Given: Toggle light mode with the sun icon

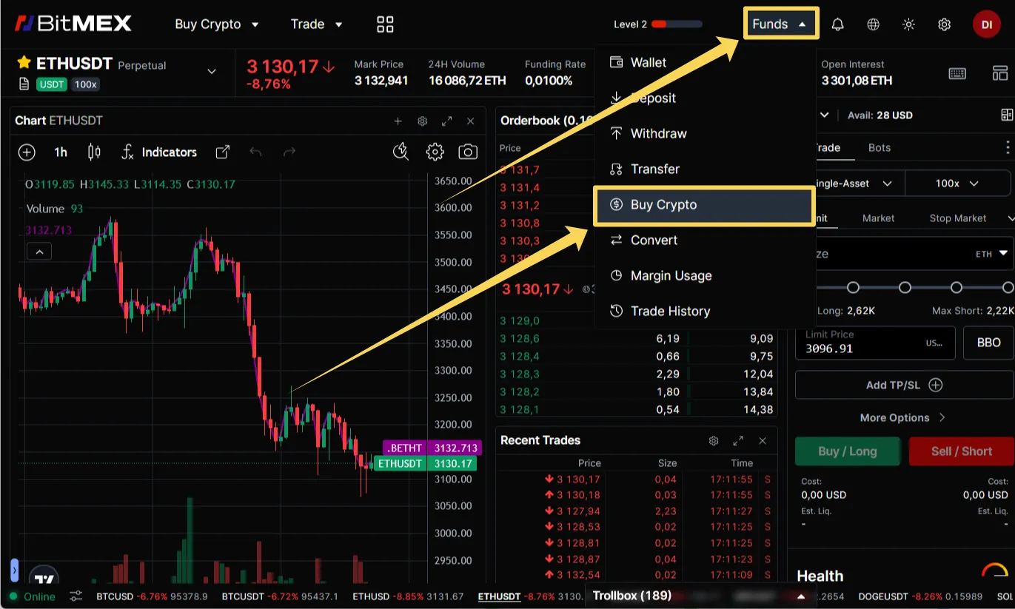Looking at the screenshot, I should (908, 24).
